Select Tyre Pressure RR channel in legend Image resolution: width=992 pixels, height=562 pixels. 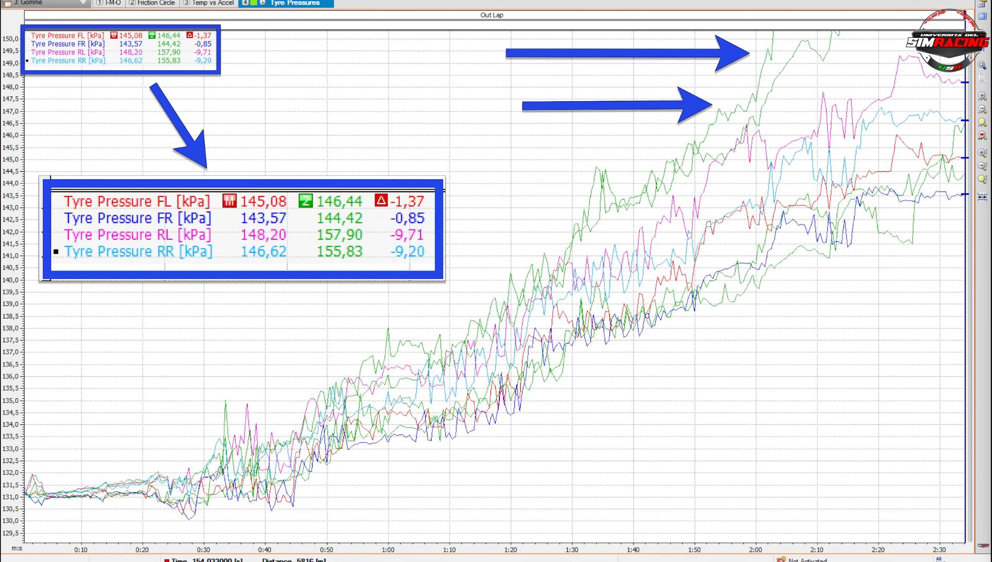coord(68,60)
